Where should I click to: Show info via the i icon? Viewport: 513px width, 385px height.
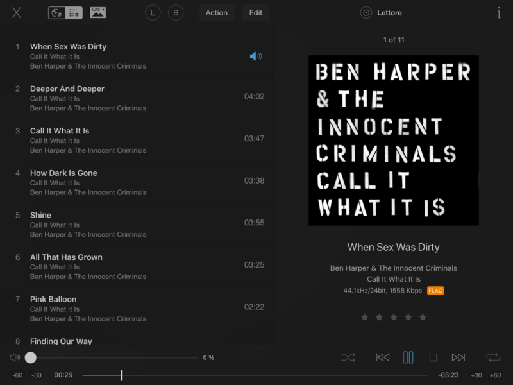coord(499,13)
